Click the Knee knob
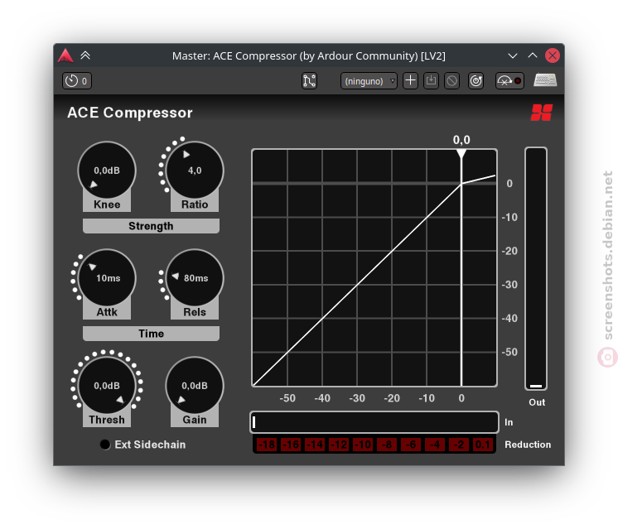 click(x=107, y=171)
